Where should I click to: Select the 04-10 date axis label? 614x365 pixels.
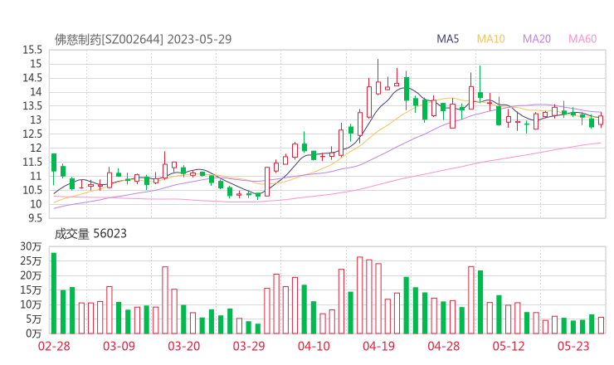(314, 346)
